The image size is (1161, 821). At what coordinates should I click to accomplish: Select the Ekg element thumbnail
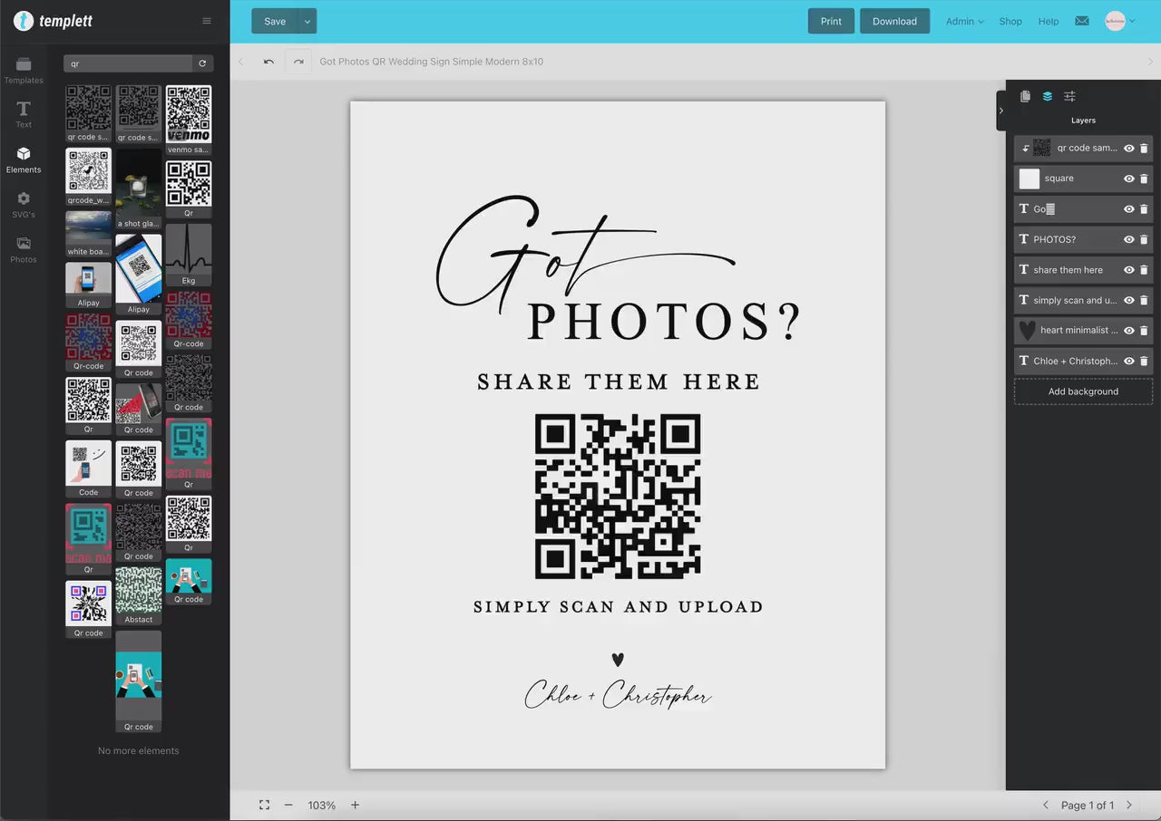coord(189,255)
